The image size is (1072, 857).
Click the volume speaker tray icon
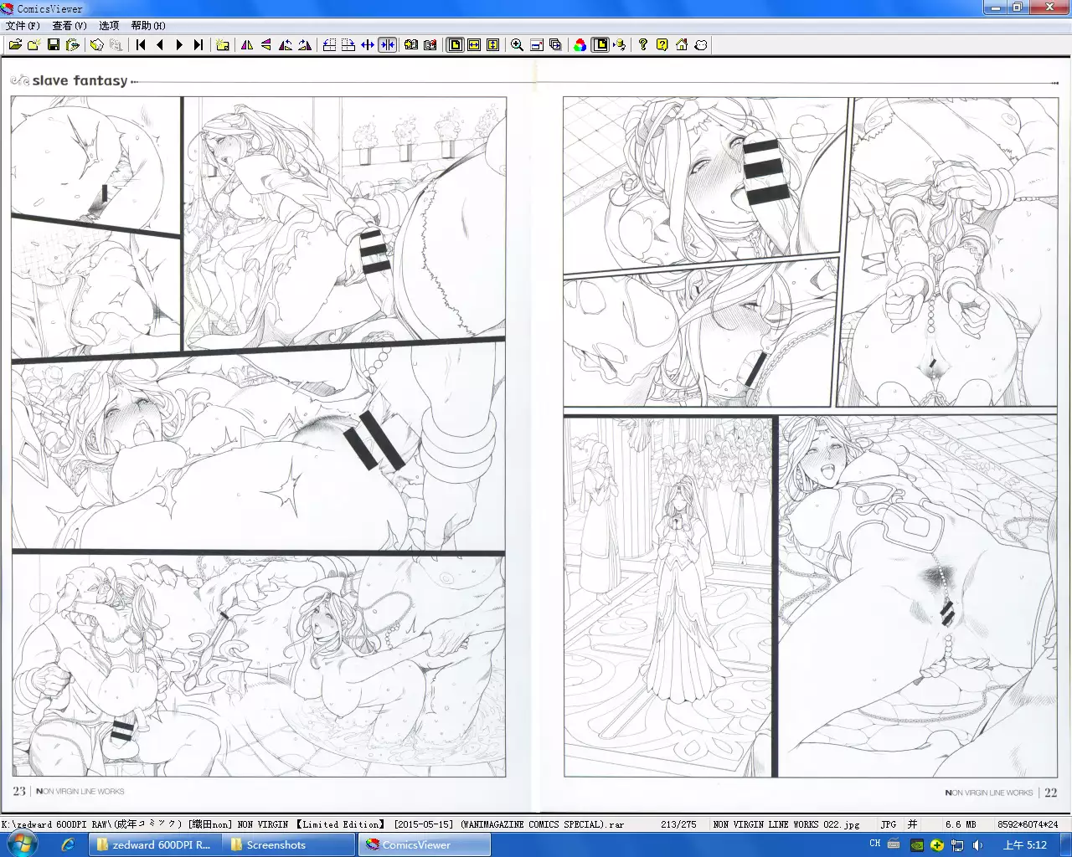pyautogui.click(x=977, y=845)
